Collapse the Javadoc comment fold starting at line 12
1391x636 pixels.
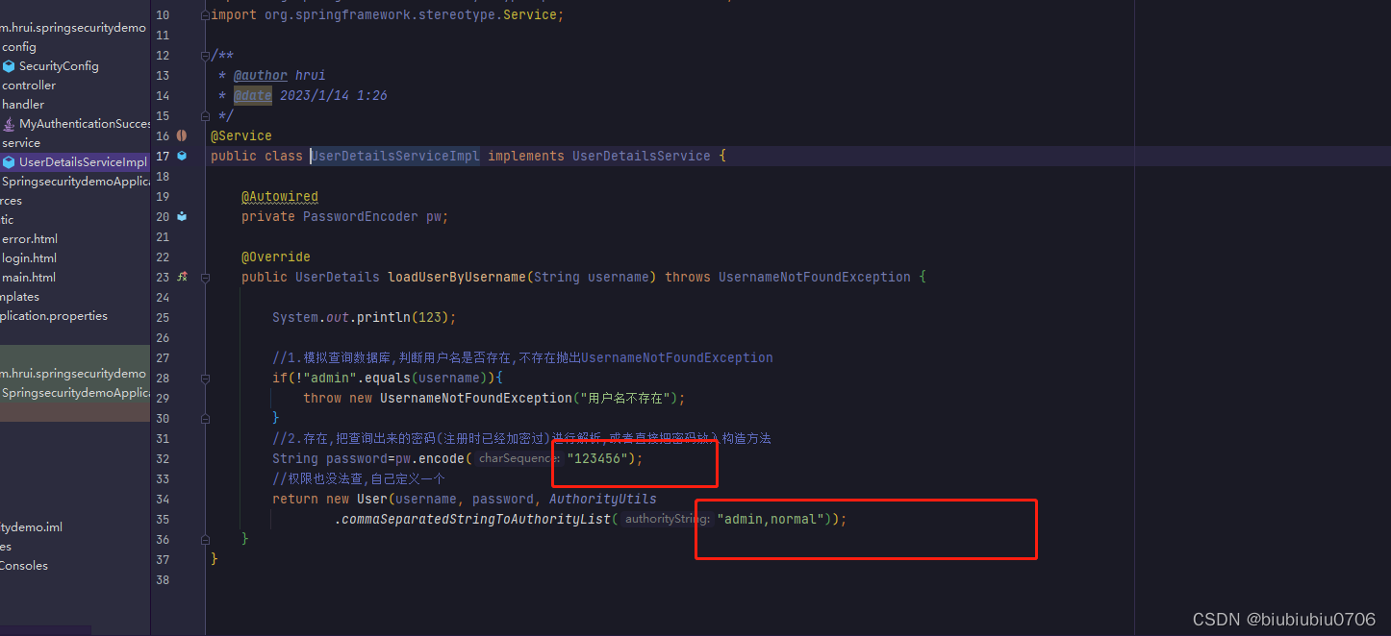[x=205, y=55]
